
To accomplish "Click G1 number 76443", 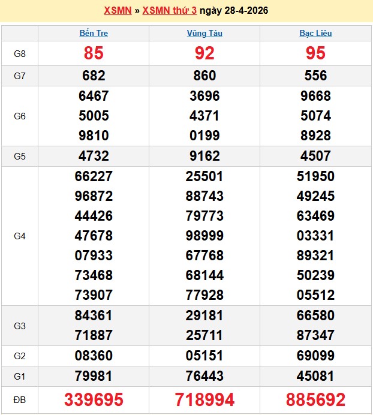I will (x=204, y=376).
